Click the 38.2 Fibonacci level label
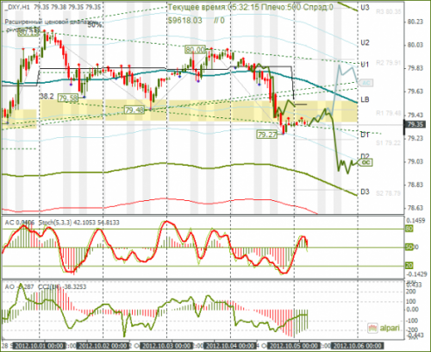 (47, 96)
